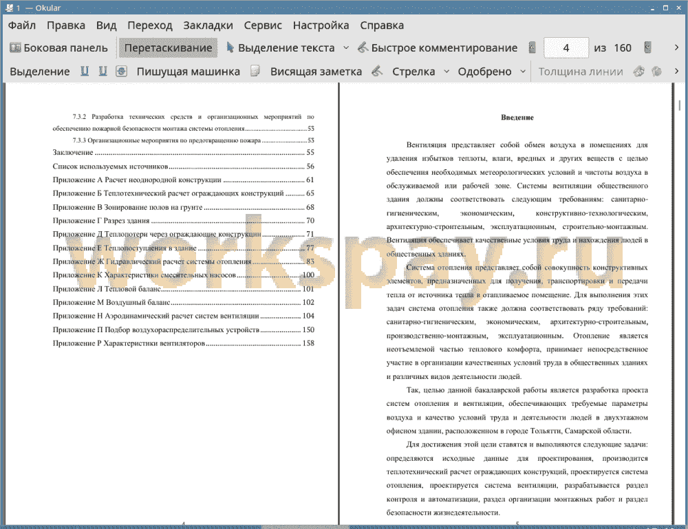This screenshot has height=529, width=688.
Task: Open the Сервис menu
Action: click(263, 25)
